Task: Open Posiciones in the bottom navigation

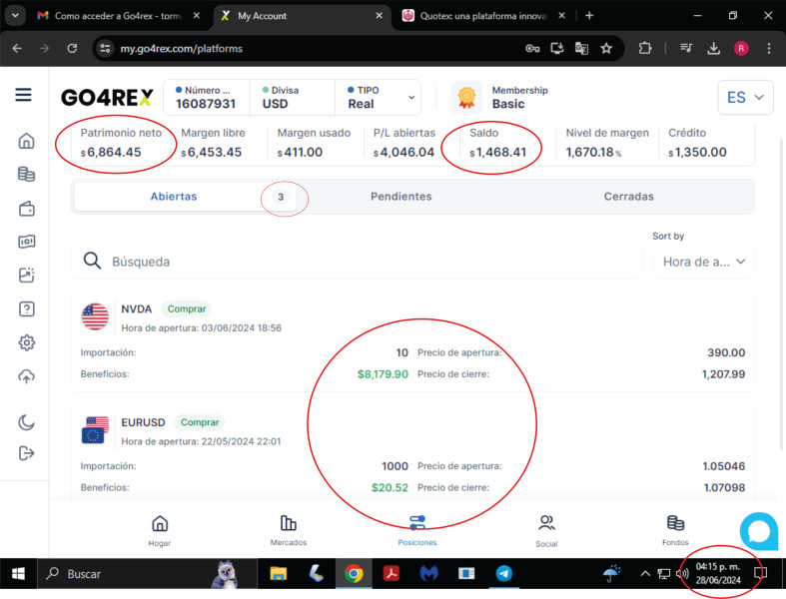Action: point(417,530)
